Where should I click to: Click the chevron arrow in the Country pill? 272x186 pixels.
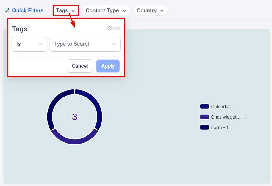162,10
